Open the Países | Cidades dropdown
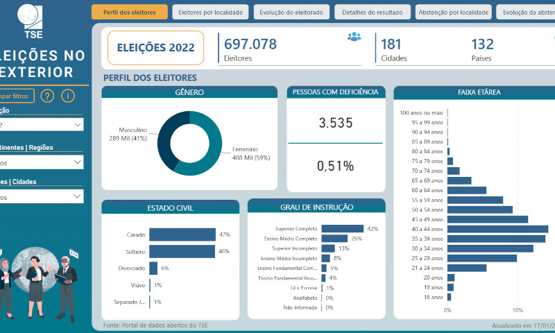This screenshot has width=555, height=333. [x=41, y=196]
